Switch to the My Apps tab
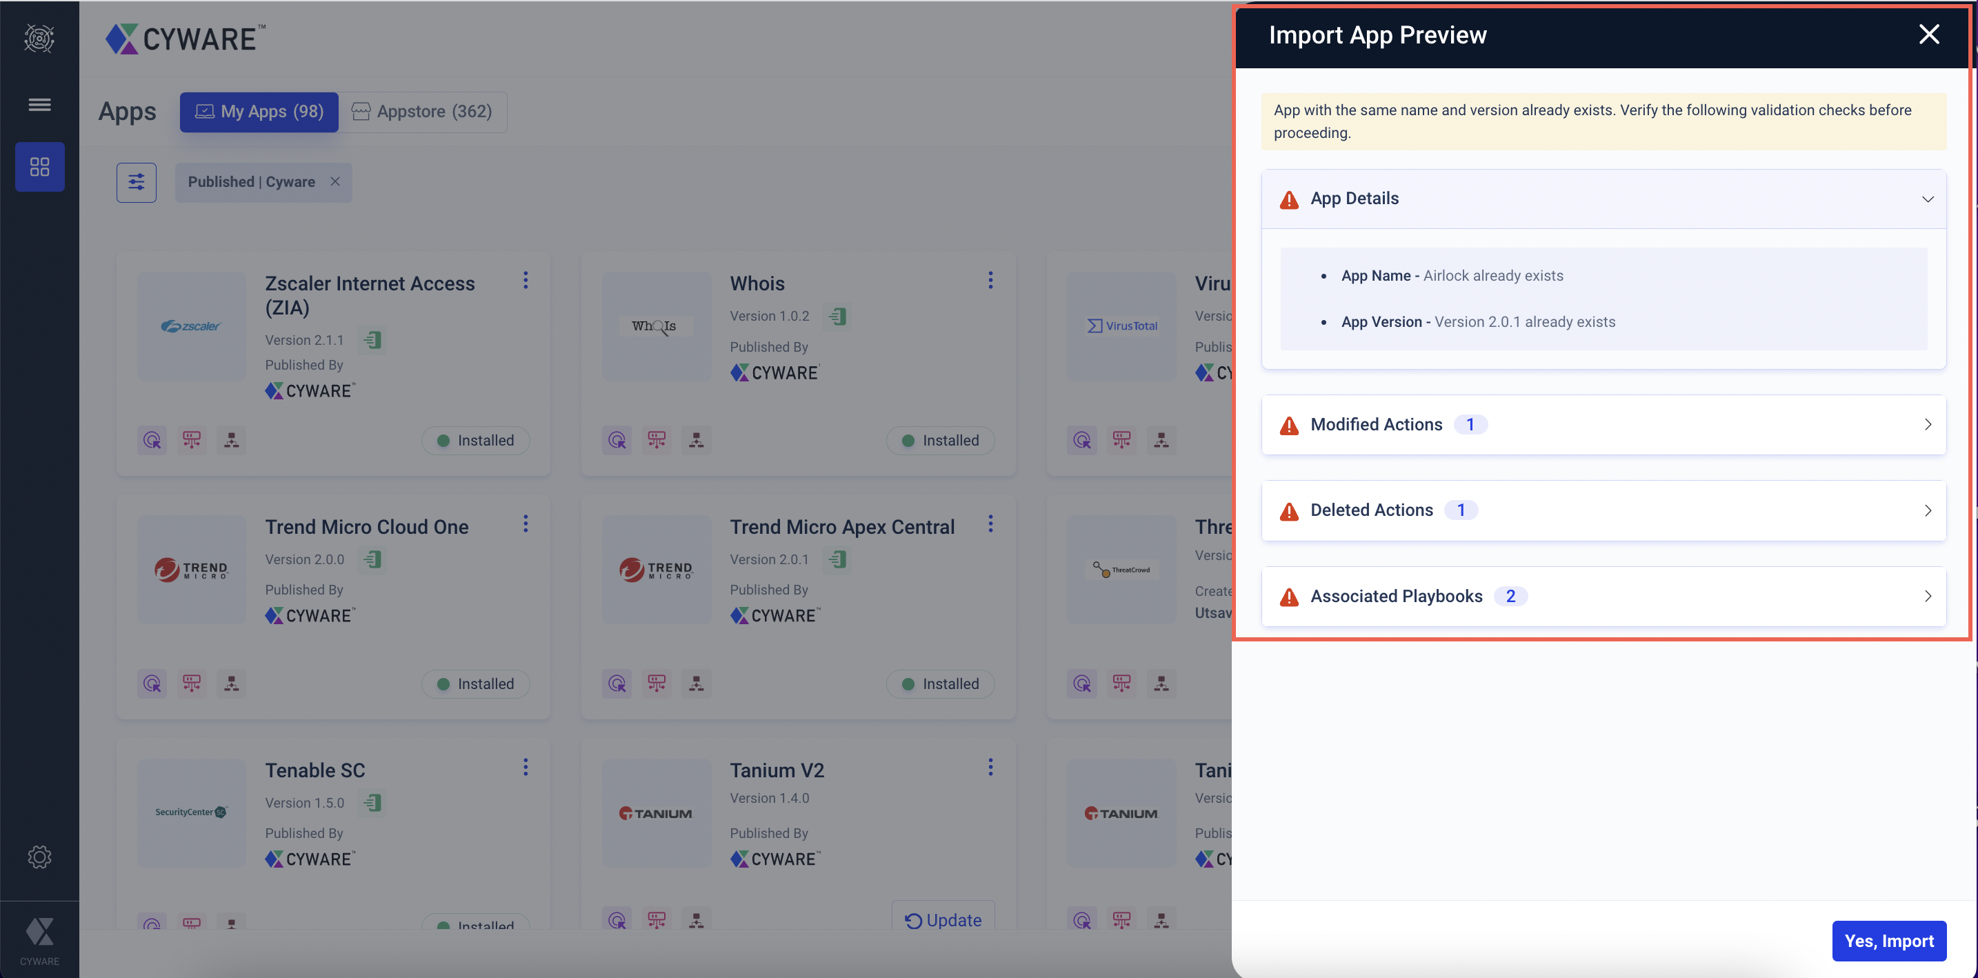The height and width of the screenshot is (978, 1978). [259, 112]
